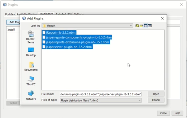Switch to Details view icon
This screenshot has height=118, width=187.
coord(150,25)
